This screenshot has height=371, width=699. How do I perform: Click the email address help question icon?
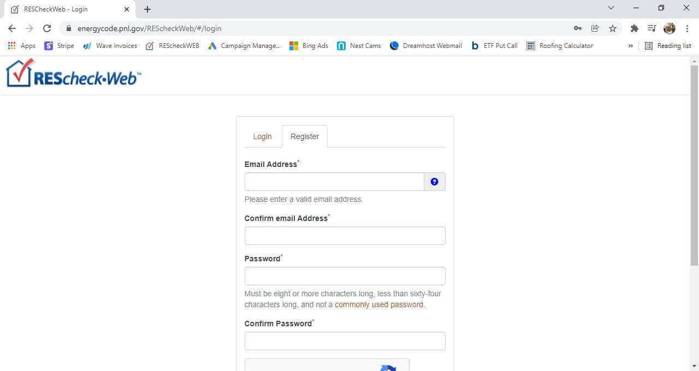[435, 182]
